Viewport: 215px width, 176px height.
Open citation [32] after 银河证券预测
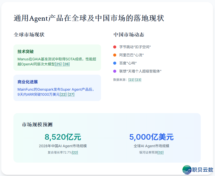coord(161,153)
